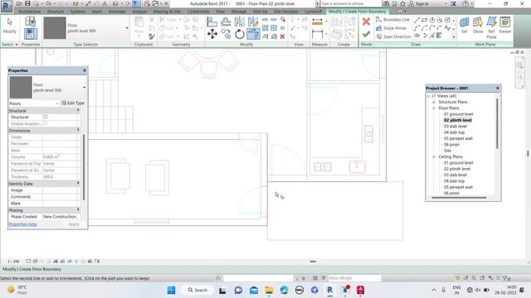Select the Offset tool in Modify panel
Viewport: 531px width, 298px height.
point(226,22)
